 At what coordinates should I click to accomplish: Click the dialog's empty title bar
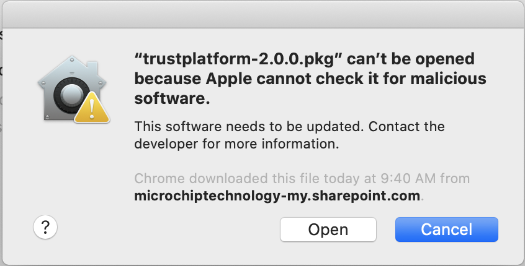tap(262, 14)
